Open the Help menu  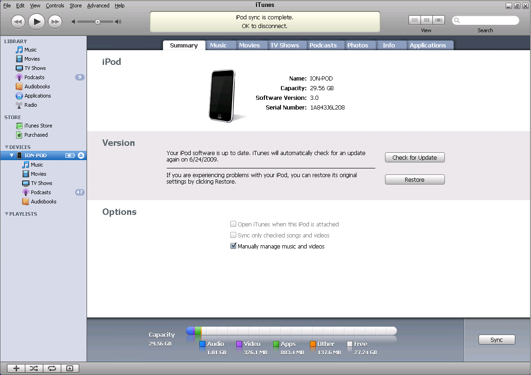pyautogui.click(x=120, y=6)
